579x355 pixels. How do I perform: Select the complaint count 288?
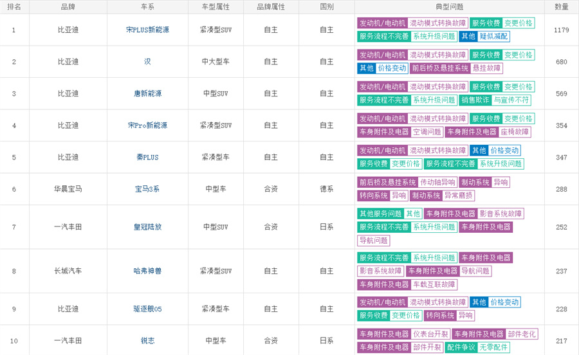click(x=561, y=189)
